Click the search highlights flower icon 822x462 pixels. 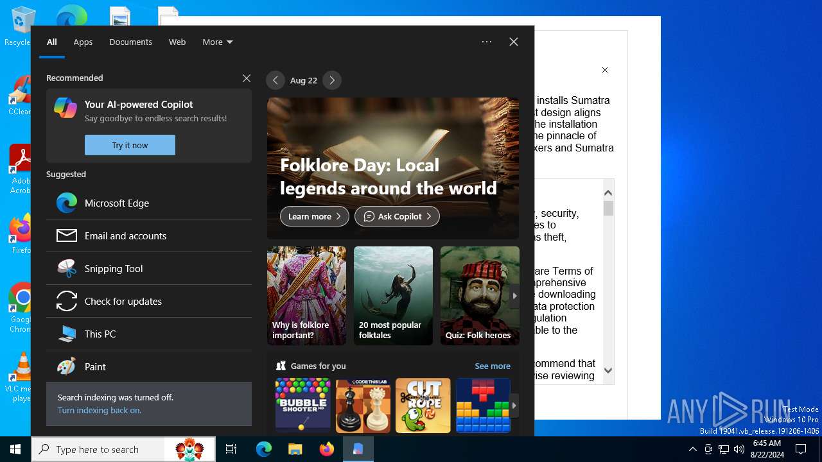coord(190,449)
